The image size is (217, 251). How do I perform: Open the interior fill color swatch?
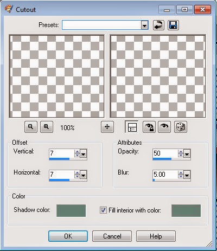coord(186,210)
